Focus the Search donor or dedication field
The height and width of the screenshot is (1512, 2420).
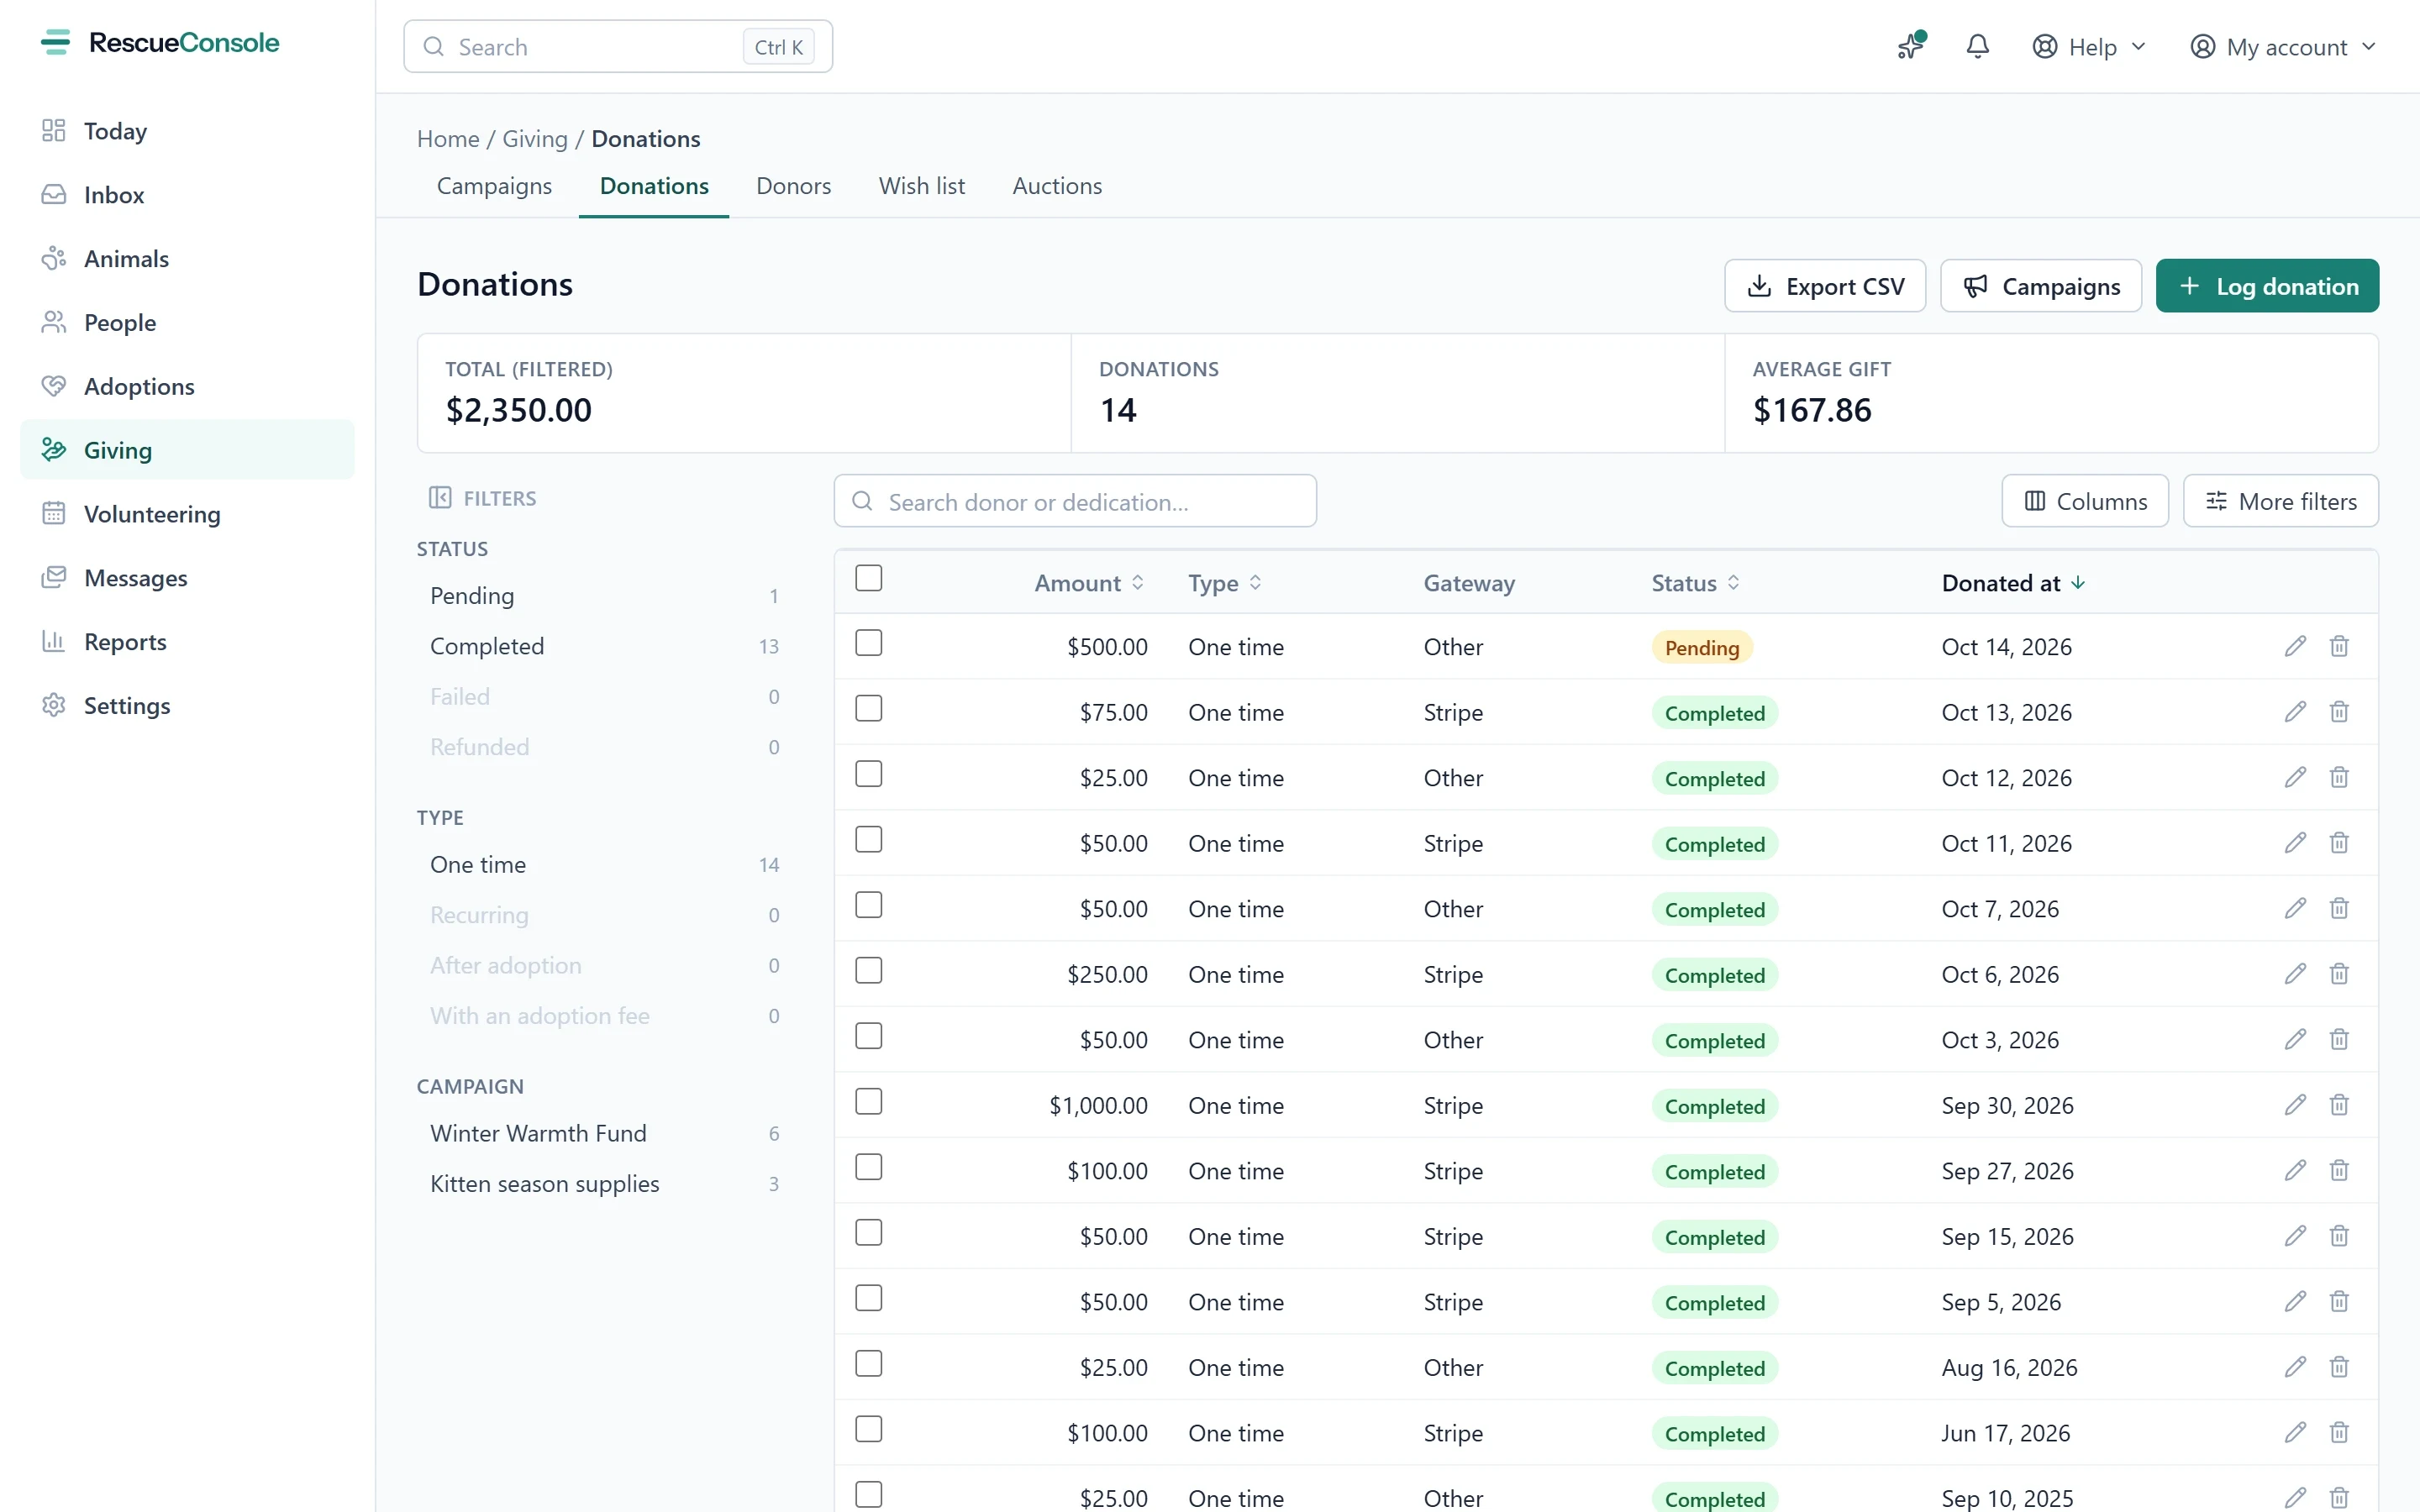[x=1075, y=501]
